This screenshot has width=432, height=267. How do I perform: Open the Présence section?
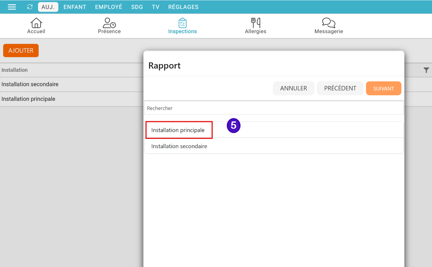(109, 23)
